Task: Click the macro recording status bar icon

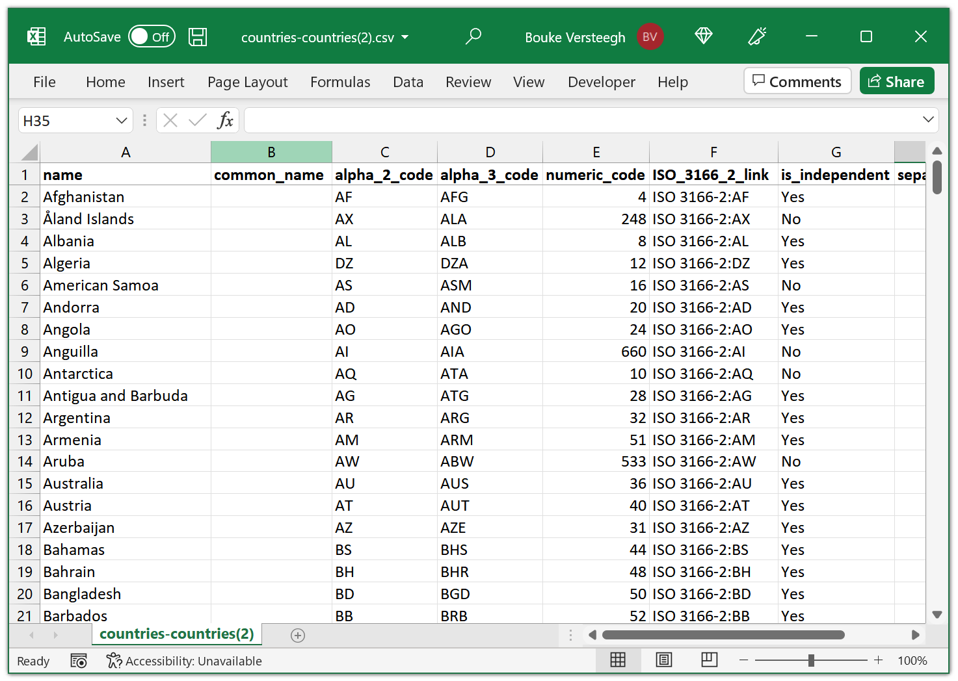Action: pyautogui.click(x=79, y=661)
